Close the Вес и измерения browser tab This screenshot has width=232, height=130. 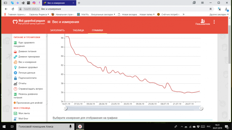pyautogui.click(x=73, y=3)
